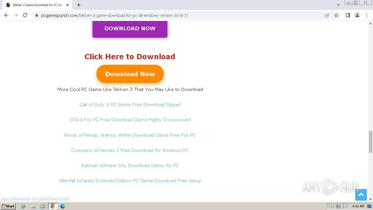View site security padlock info
Screen dimensions: 373x210
(x=37, y=15)
